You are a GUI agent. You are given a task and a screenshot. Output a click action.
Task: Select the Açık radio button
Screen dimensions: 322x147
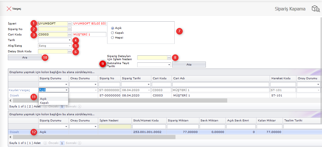113,28
